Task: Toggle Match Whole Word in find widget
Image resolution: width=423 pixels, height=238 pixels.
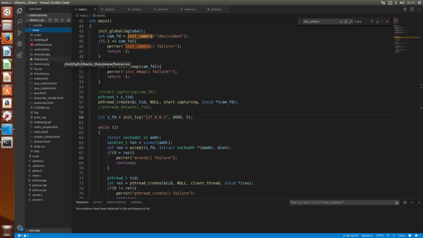Action: coord(346,21)
